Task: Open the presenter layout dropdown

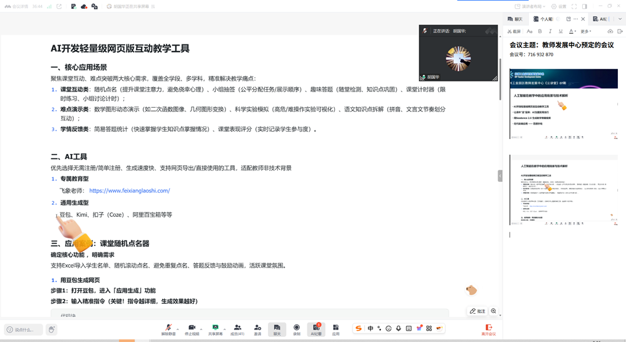Action: [x=530, y=6]
